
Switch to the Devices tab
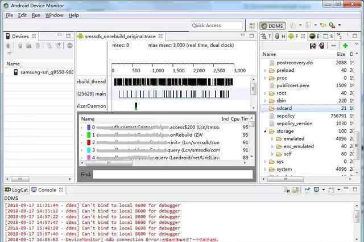coord(20,36)
